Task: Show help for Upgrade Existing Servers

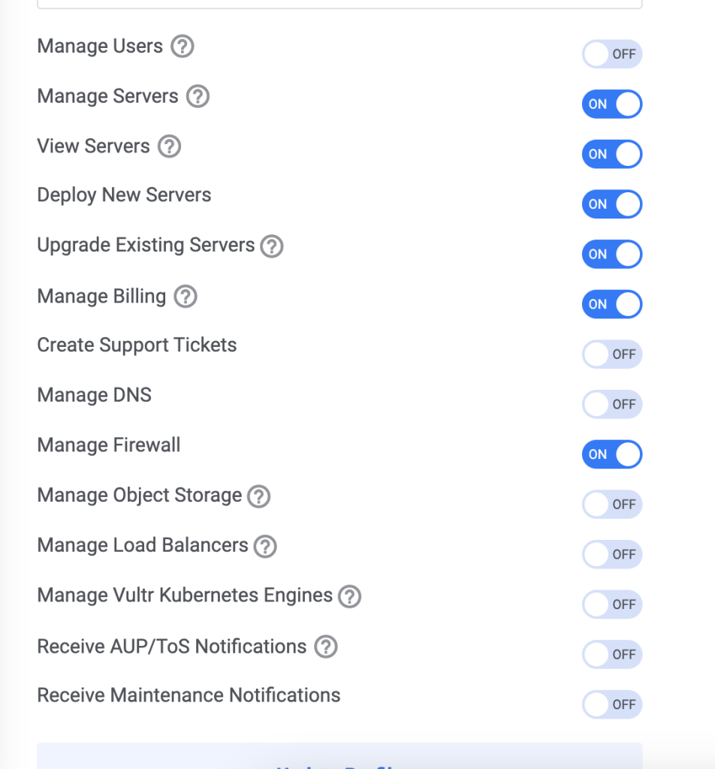Action: tap(272, 246)
